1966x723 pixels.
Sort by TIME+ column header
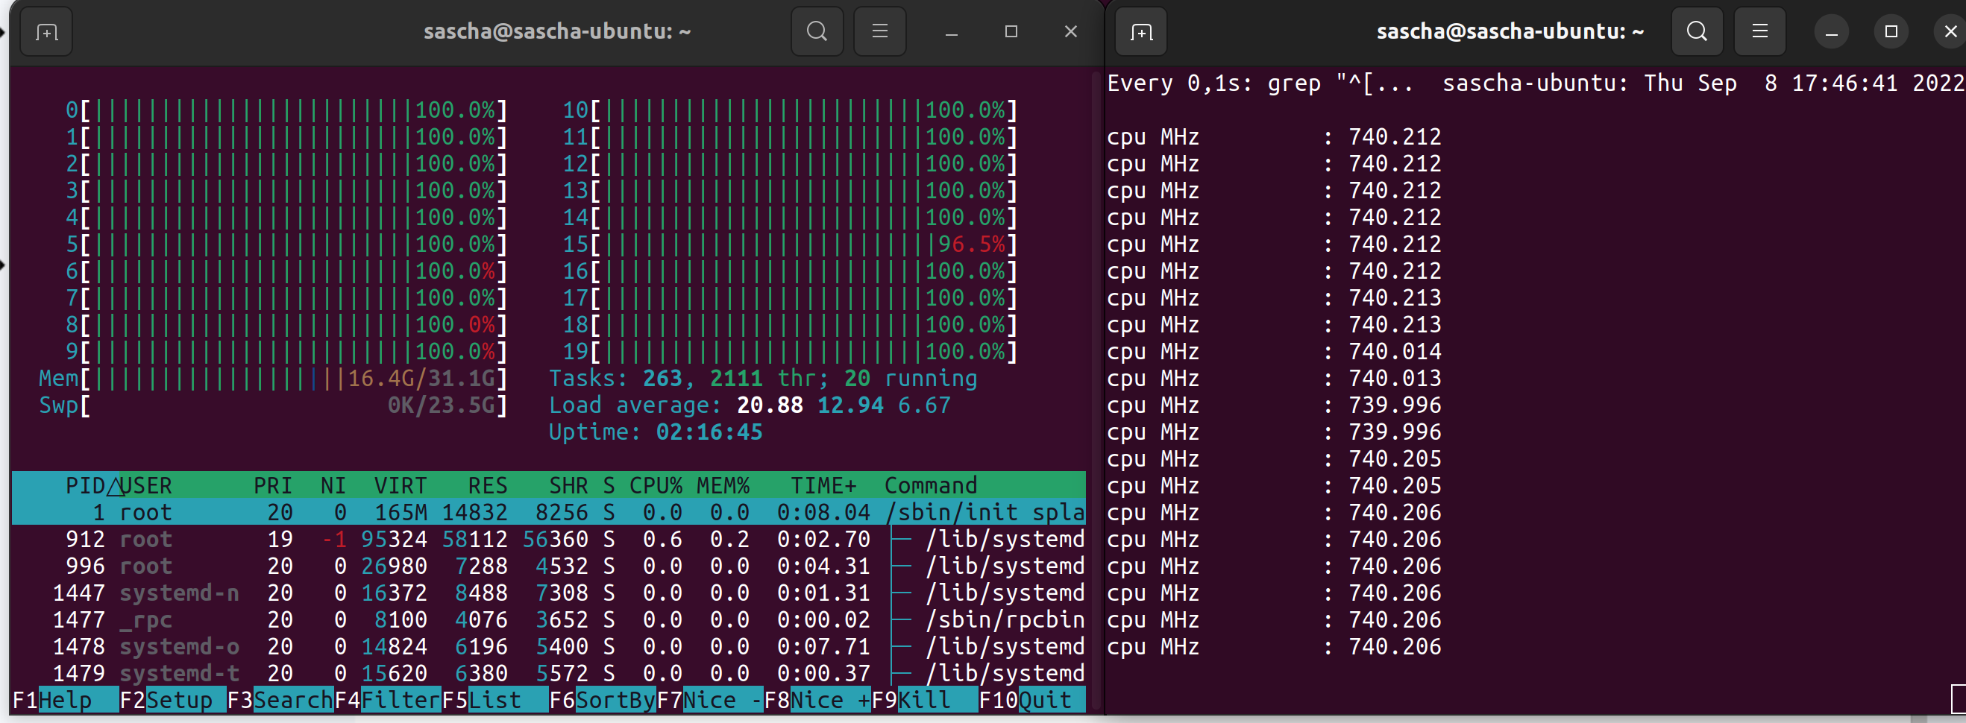tap(823, 485)
